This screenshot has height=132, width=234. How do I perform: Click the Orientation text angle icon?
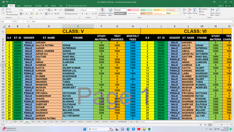tap(55, 10)
